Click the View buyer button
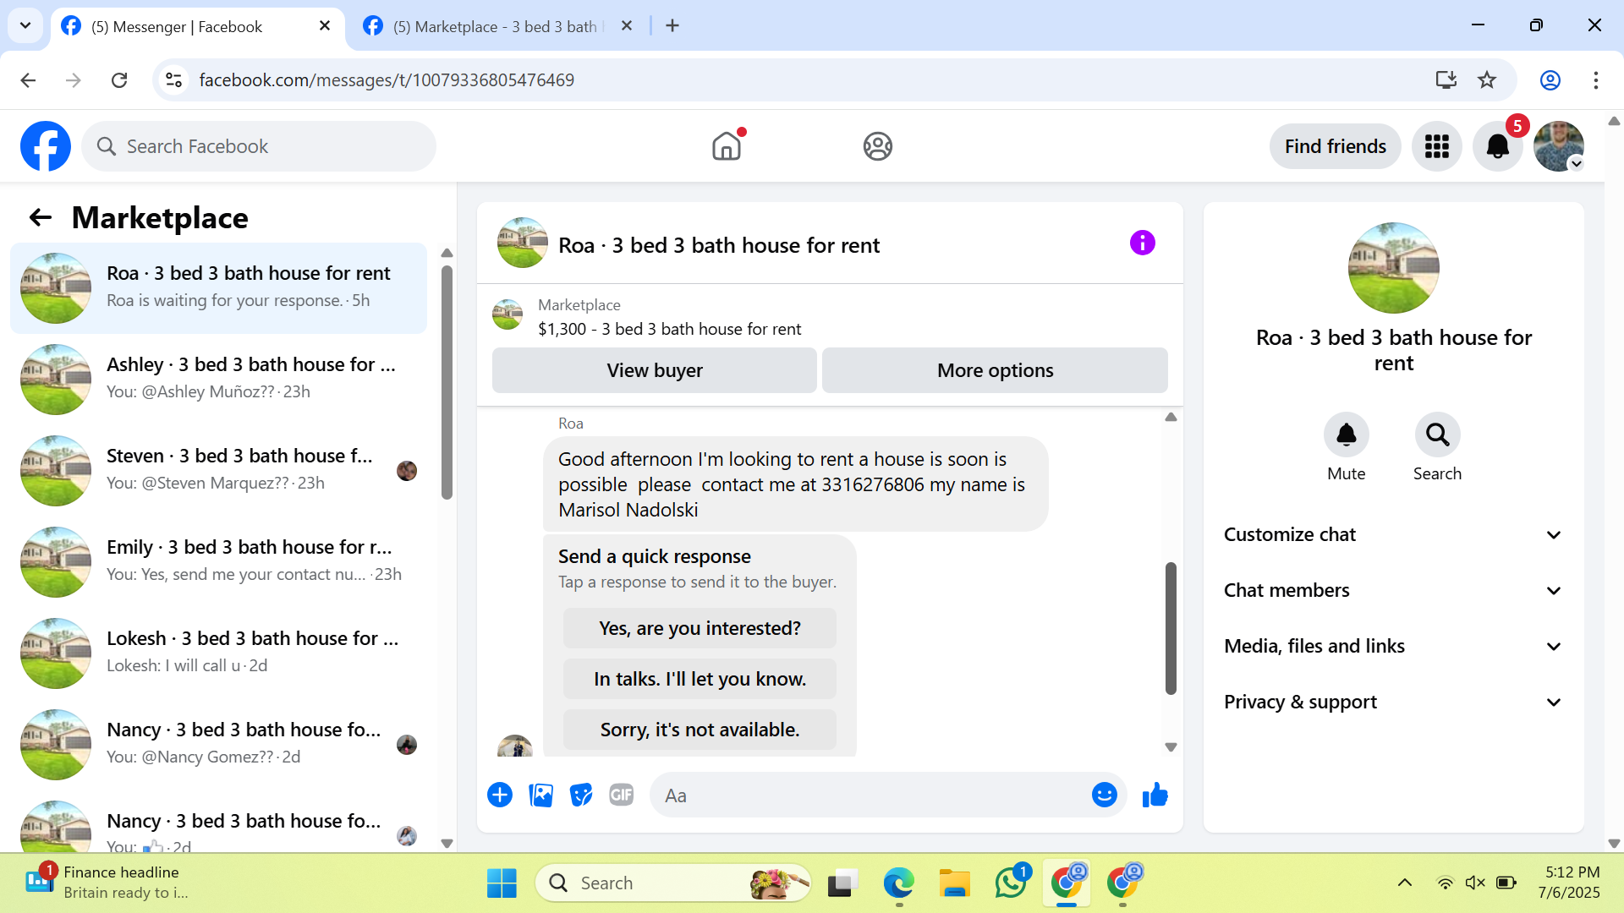 click(x=655, y=370)
